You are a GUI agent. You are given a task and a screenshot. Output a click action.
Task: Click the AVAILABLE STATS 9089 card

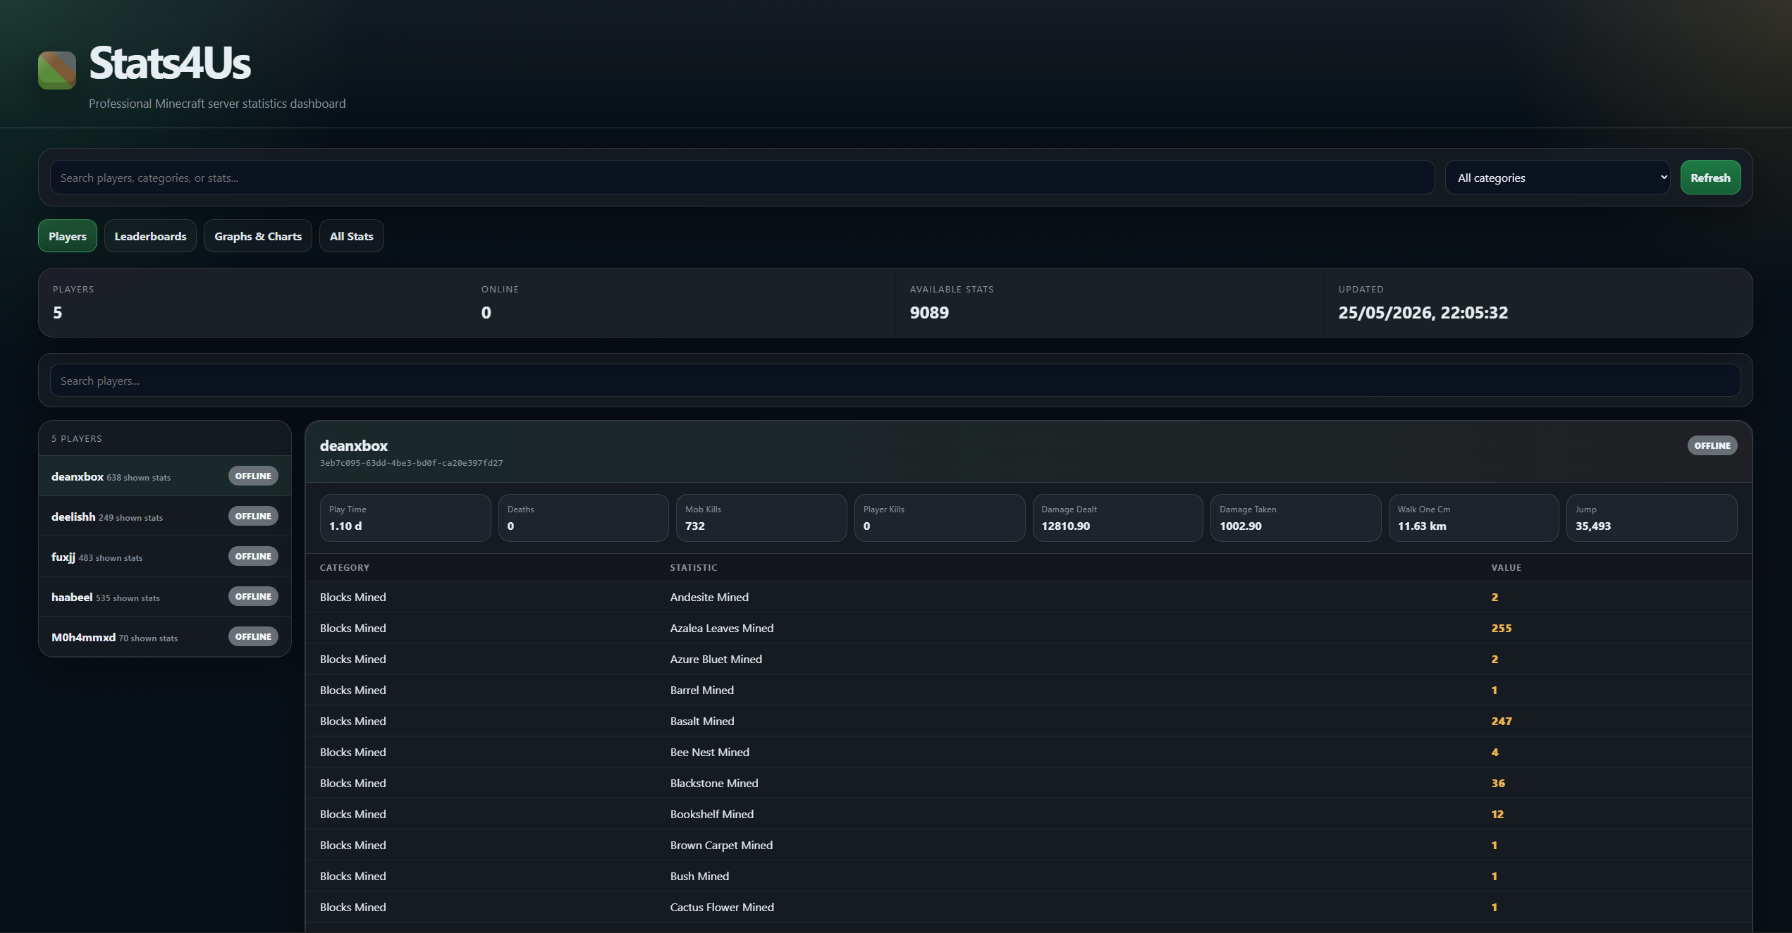[x=1109, y=302]
